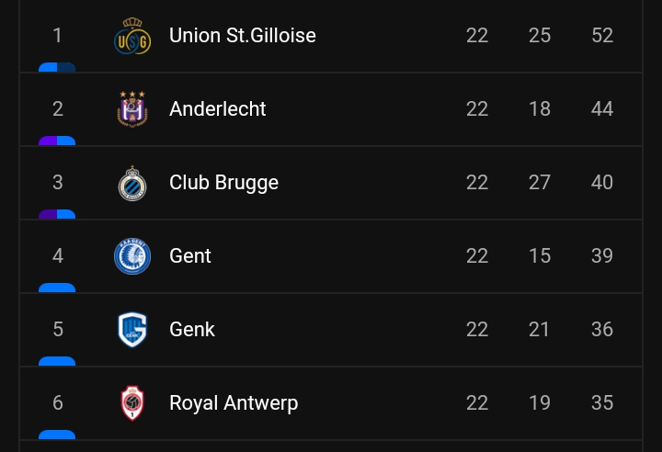Click position number 3 in standings
The height and width of the screenshot is (452, 662).
[x=58, y=182]
